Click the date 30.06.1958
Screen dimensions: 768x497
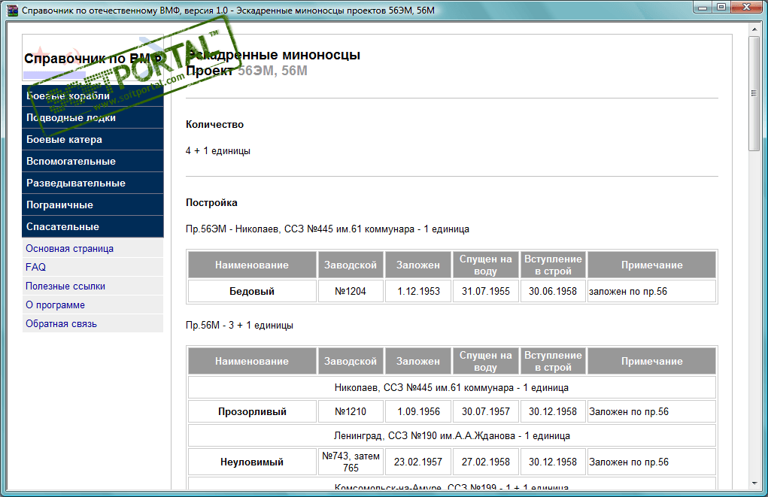point(553,291)
